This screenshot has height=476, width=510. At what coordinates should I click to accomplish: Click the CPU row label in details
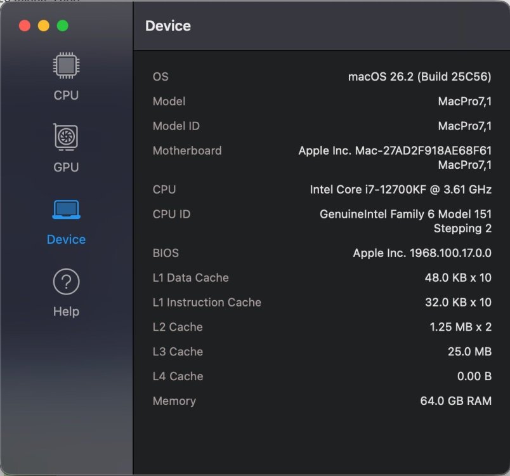pyautogui.click(x=164, y=190)
